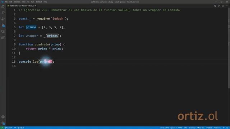Open the Run and Debug view
Screen dimensions: 230x129
[x=3, y=19]
